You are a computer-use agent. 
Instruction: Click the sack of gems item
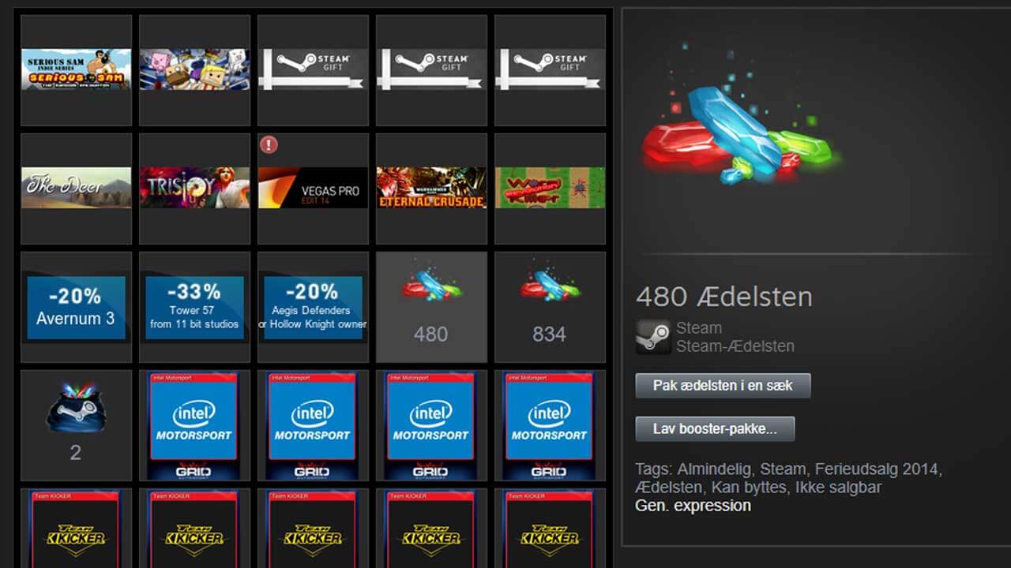[76, 425]
